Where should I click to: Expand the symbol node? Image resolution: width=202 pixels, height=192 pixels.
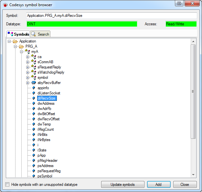pos(27,78)
